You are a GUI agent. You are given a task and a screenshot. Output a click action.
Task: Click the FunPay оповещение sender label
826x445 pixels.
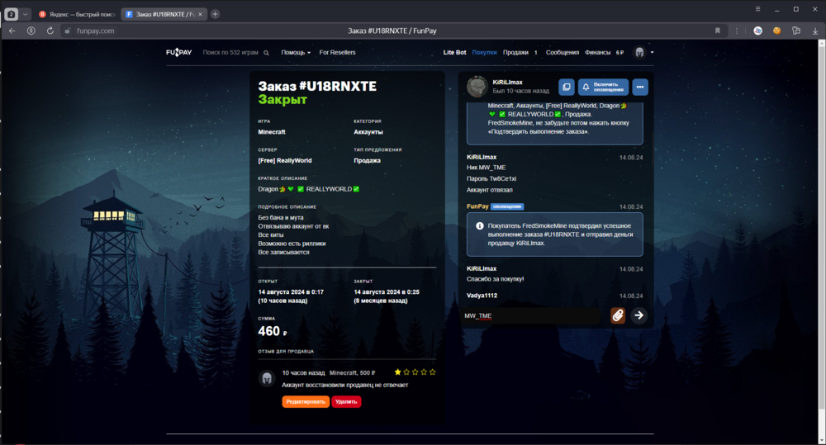tap(495, 206)
